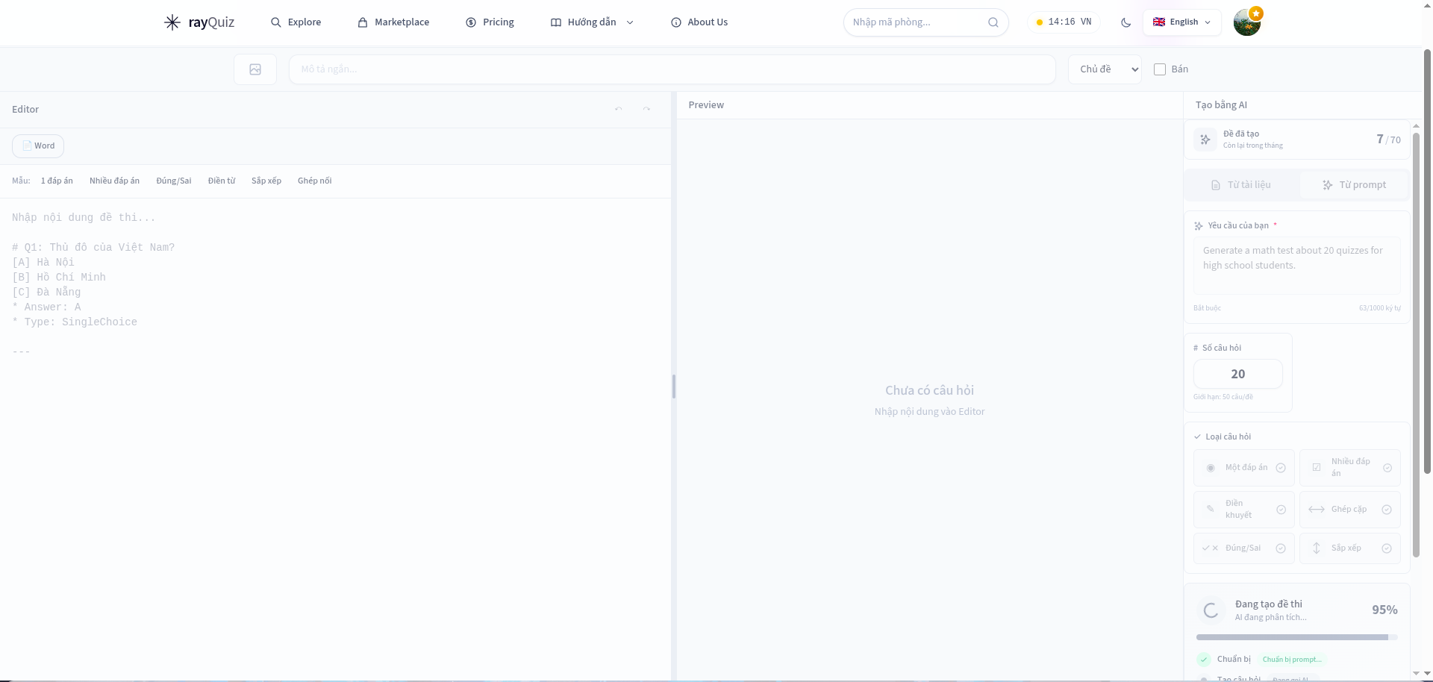Open the English language selector
Screen dimensions: 1433x682
click(1182, 22)
